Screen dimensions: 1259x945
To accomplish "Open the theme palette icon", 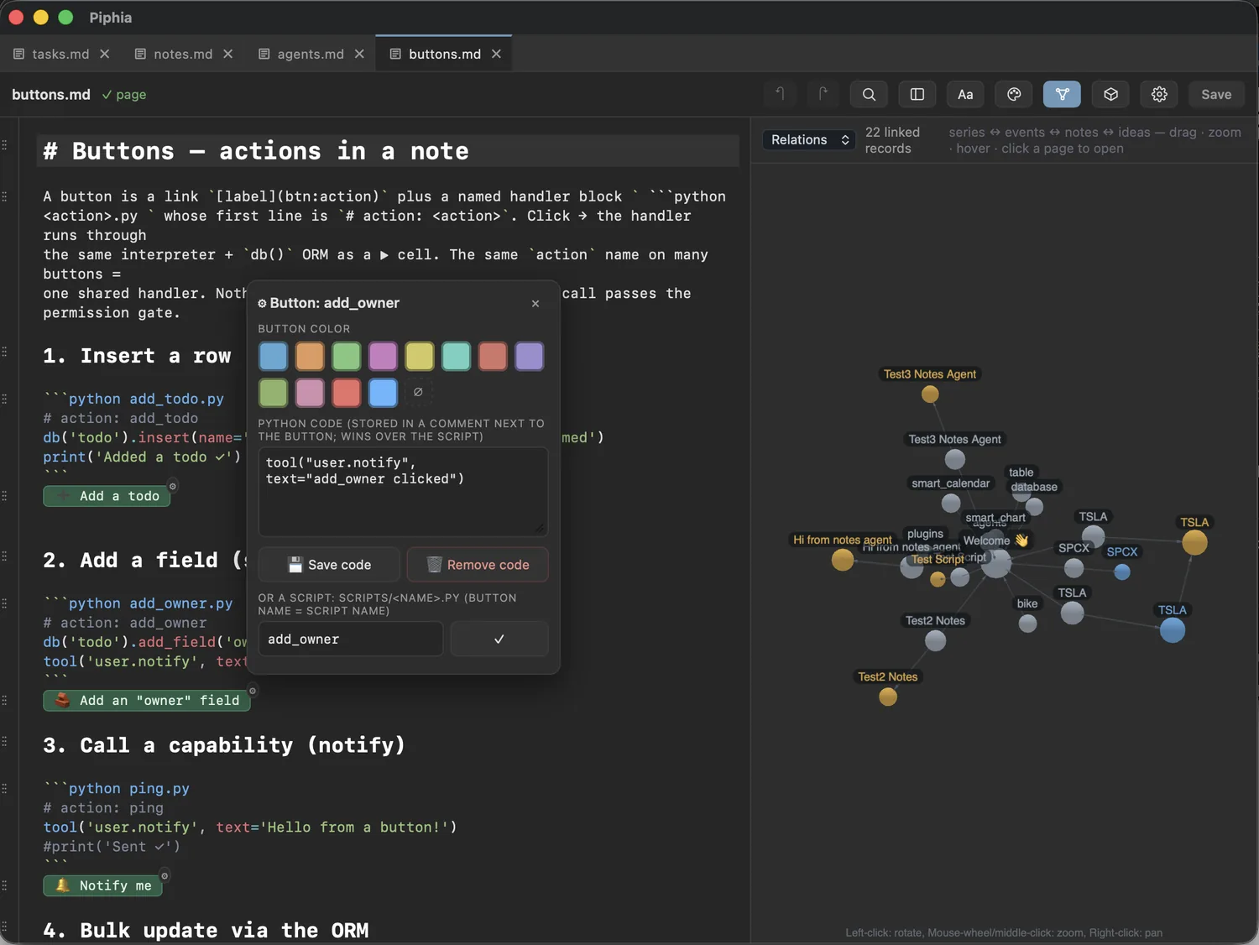I will tap(1014, 94).
